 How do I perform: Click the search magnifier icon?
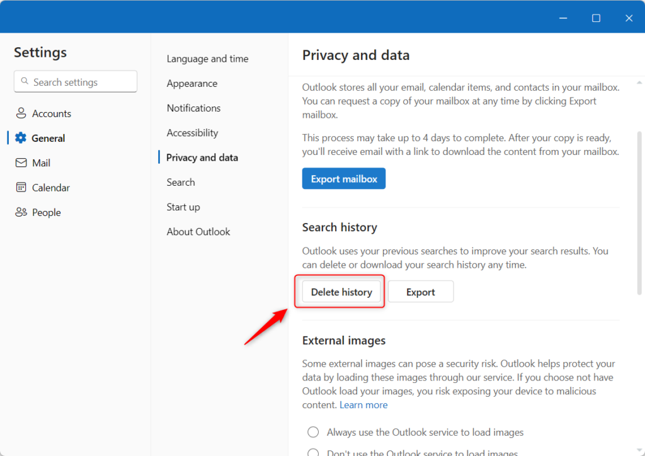click(25, 82)
